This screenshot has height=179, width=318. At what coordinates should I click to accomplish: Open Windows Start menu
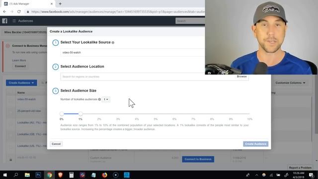pyautogui.click(x=5, y=175)
